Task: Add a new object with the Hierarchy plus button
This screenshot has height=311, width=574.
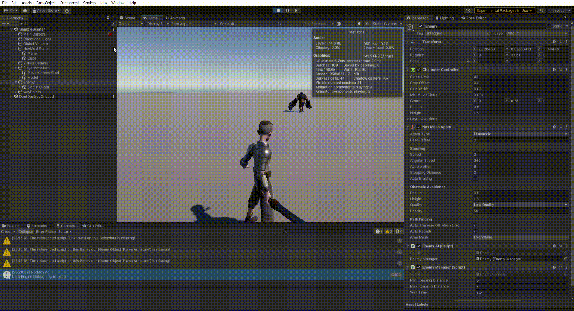Action: [x=4, y=24]
